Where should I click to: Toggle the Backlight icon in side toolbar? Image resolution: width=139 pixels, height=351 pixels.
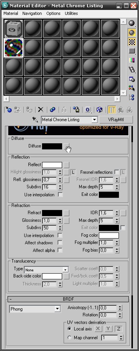coord(132,33)
